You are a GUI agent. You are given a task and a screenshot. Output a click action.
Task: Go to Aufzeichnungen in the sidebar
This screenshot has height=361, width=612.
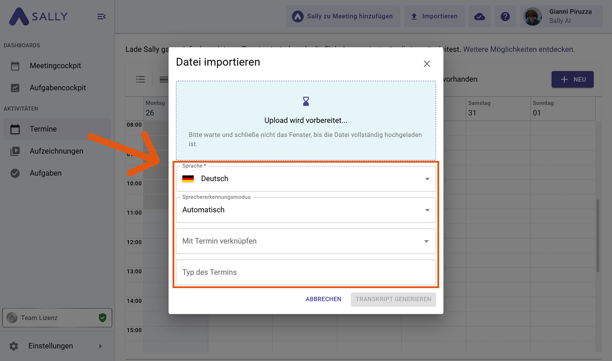(x=56, y=151)
